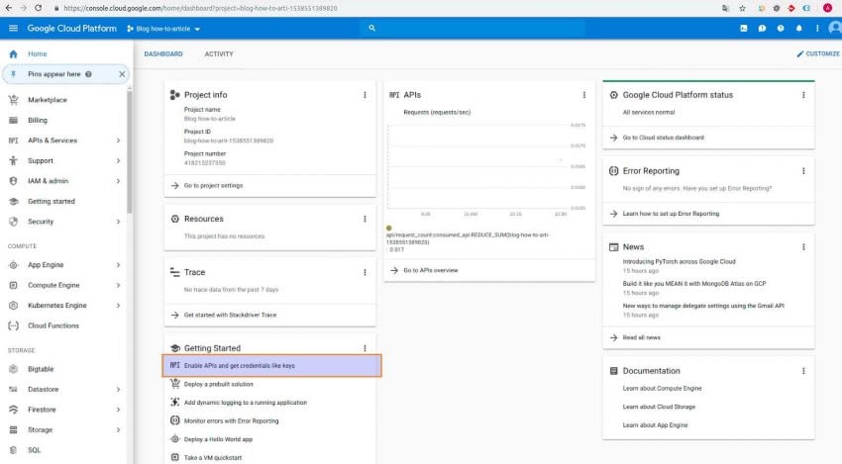Reload the page with the refresh icon
842x464 pixels.
[38, 8]
